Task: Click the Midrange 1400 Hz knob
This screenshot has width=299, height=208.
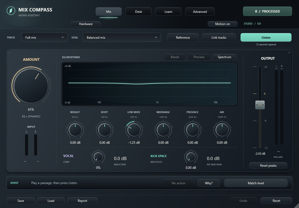Action: pos(163,130)
